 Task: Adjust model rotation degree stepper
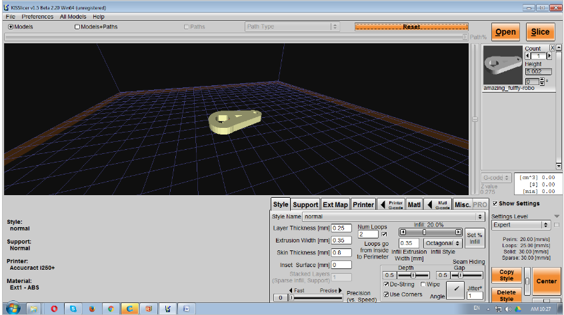click(x=542, y=81)
